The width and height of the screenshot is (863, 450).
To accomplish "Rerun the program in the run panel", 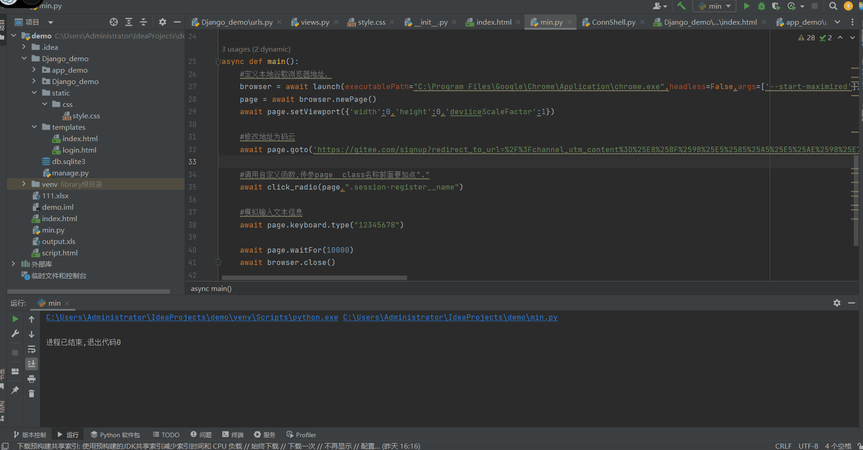I will pos(15,319).
